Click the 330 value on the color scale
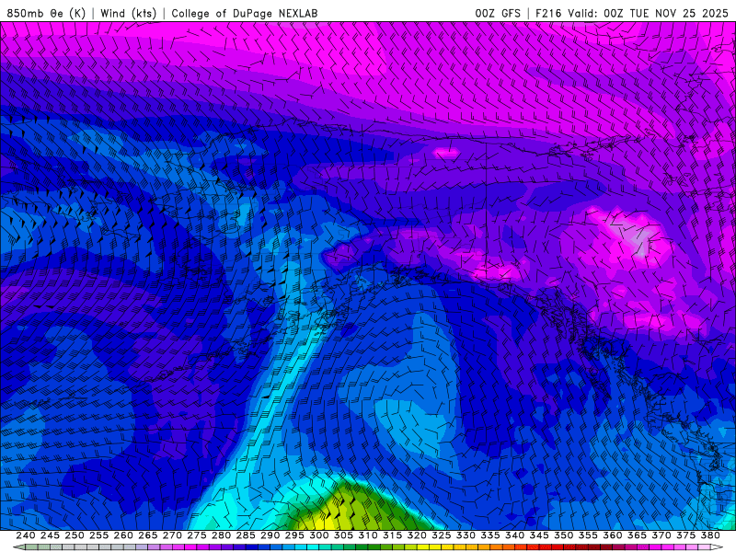 coord(466,535)
